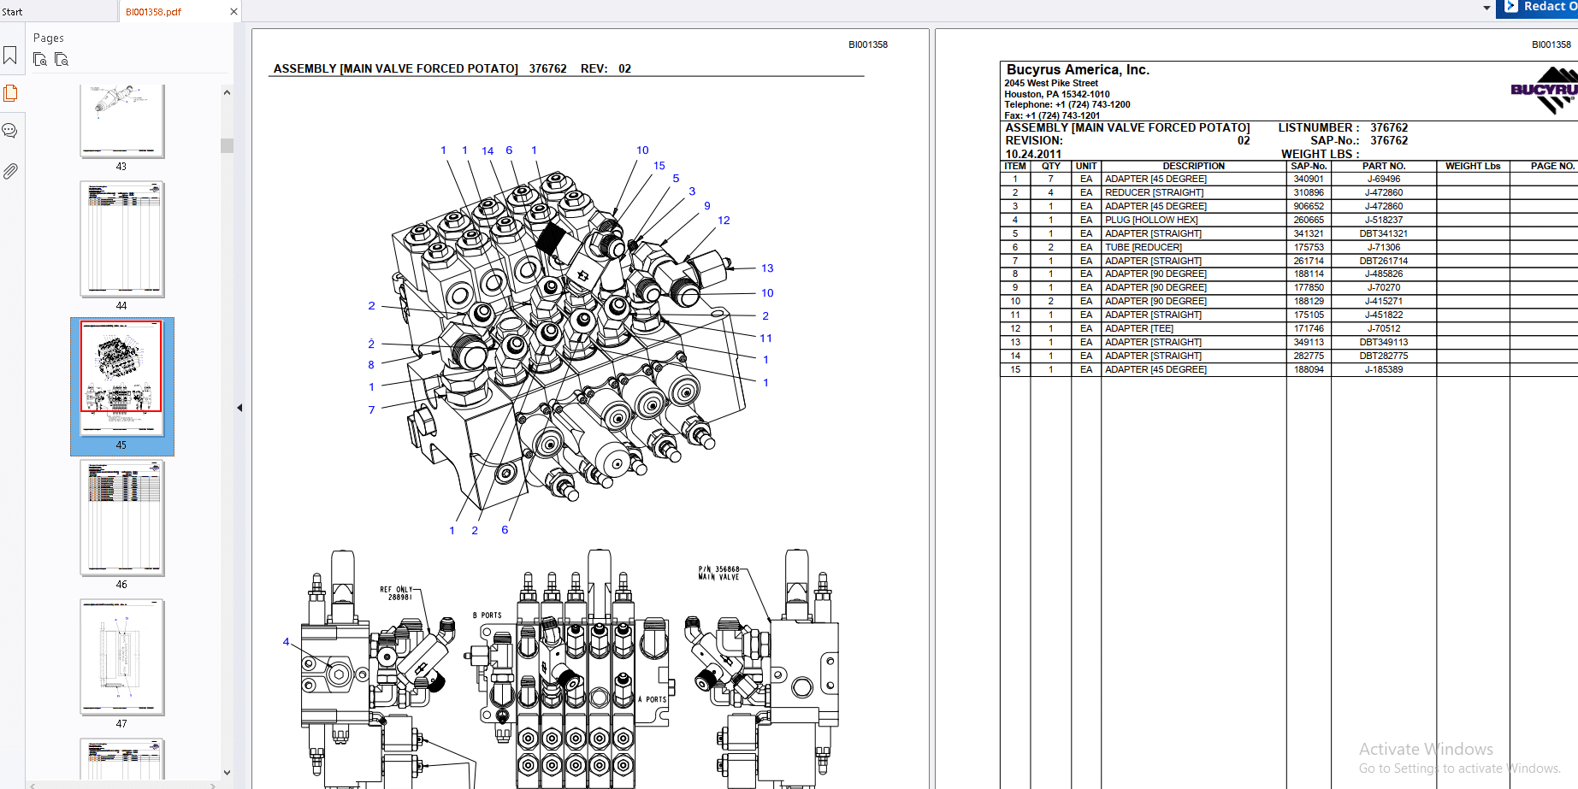Image resolution: width=1578 pixels, height=789 pixels.
Task: Shrink page thumbnails with zoom-out icon
Action: (62, 60)
